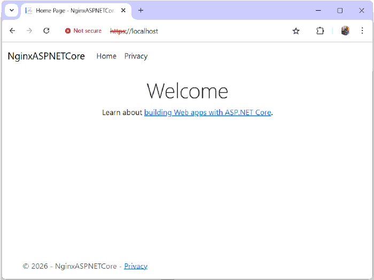Go to Home in the navbar
Viewport: 374px width, 280px height.
point(106,56)
